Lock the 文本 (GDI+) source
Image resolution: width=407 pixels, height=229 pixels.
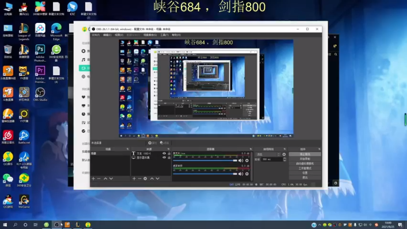(x=169, y=154)
